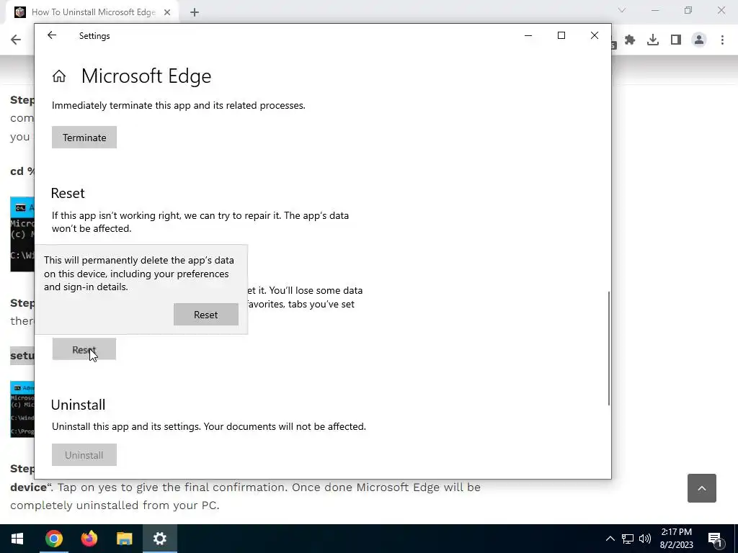The width and height of the screenshot is (738, 553).
Task: Open Chrome three-dot menu
Action: pyautogui.click(x=722, y=40)
